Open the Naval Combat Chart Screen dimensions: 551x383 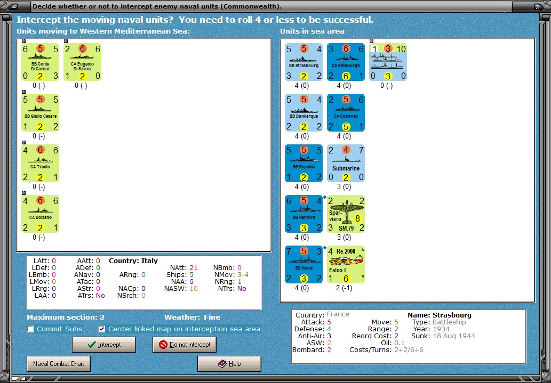[x=59, y=364]
